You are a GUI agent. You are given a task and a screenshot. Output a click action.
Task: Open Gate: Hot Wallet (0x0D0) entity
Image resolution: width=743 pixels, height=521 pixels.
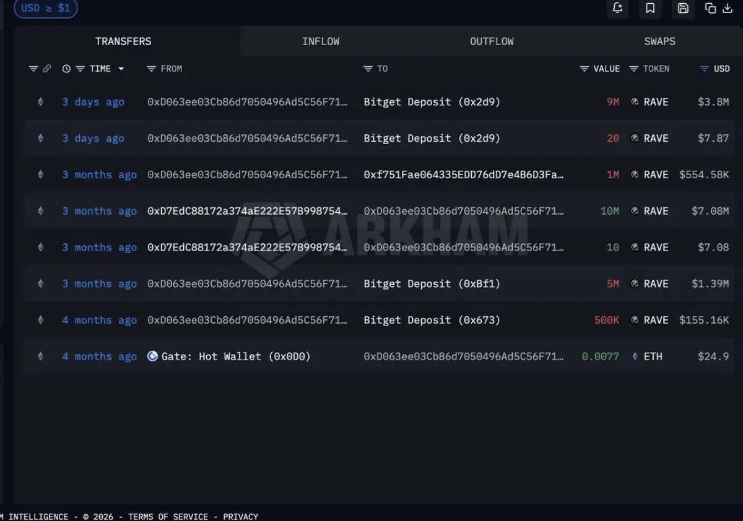(x=236, y=356)
